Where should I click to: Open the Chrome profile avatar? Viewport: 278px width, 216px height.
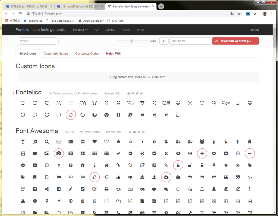[x=264, y=14]
